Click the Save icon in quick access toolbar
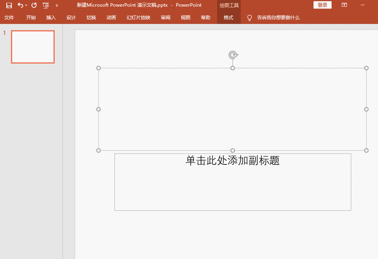 point(9,5)
